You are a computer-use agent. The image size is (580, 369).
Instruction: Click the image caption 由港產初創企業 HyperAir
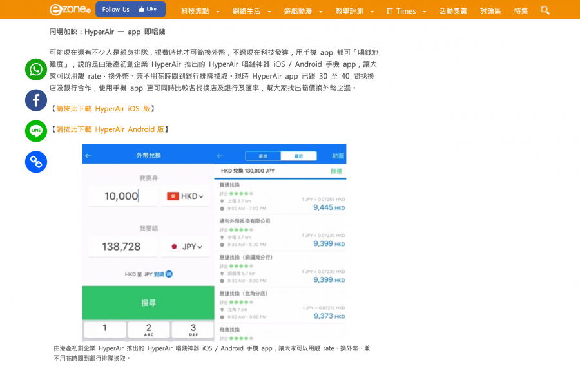coord(212,353)
